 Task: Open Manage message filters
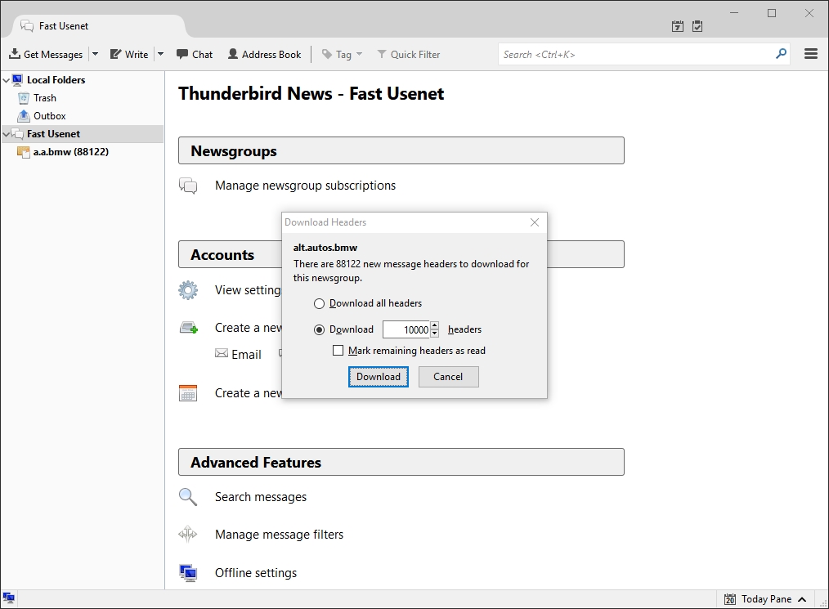[279, 535]
